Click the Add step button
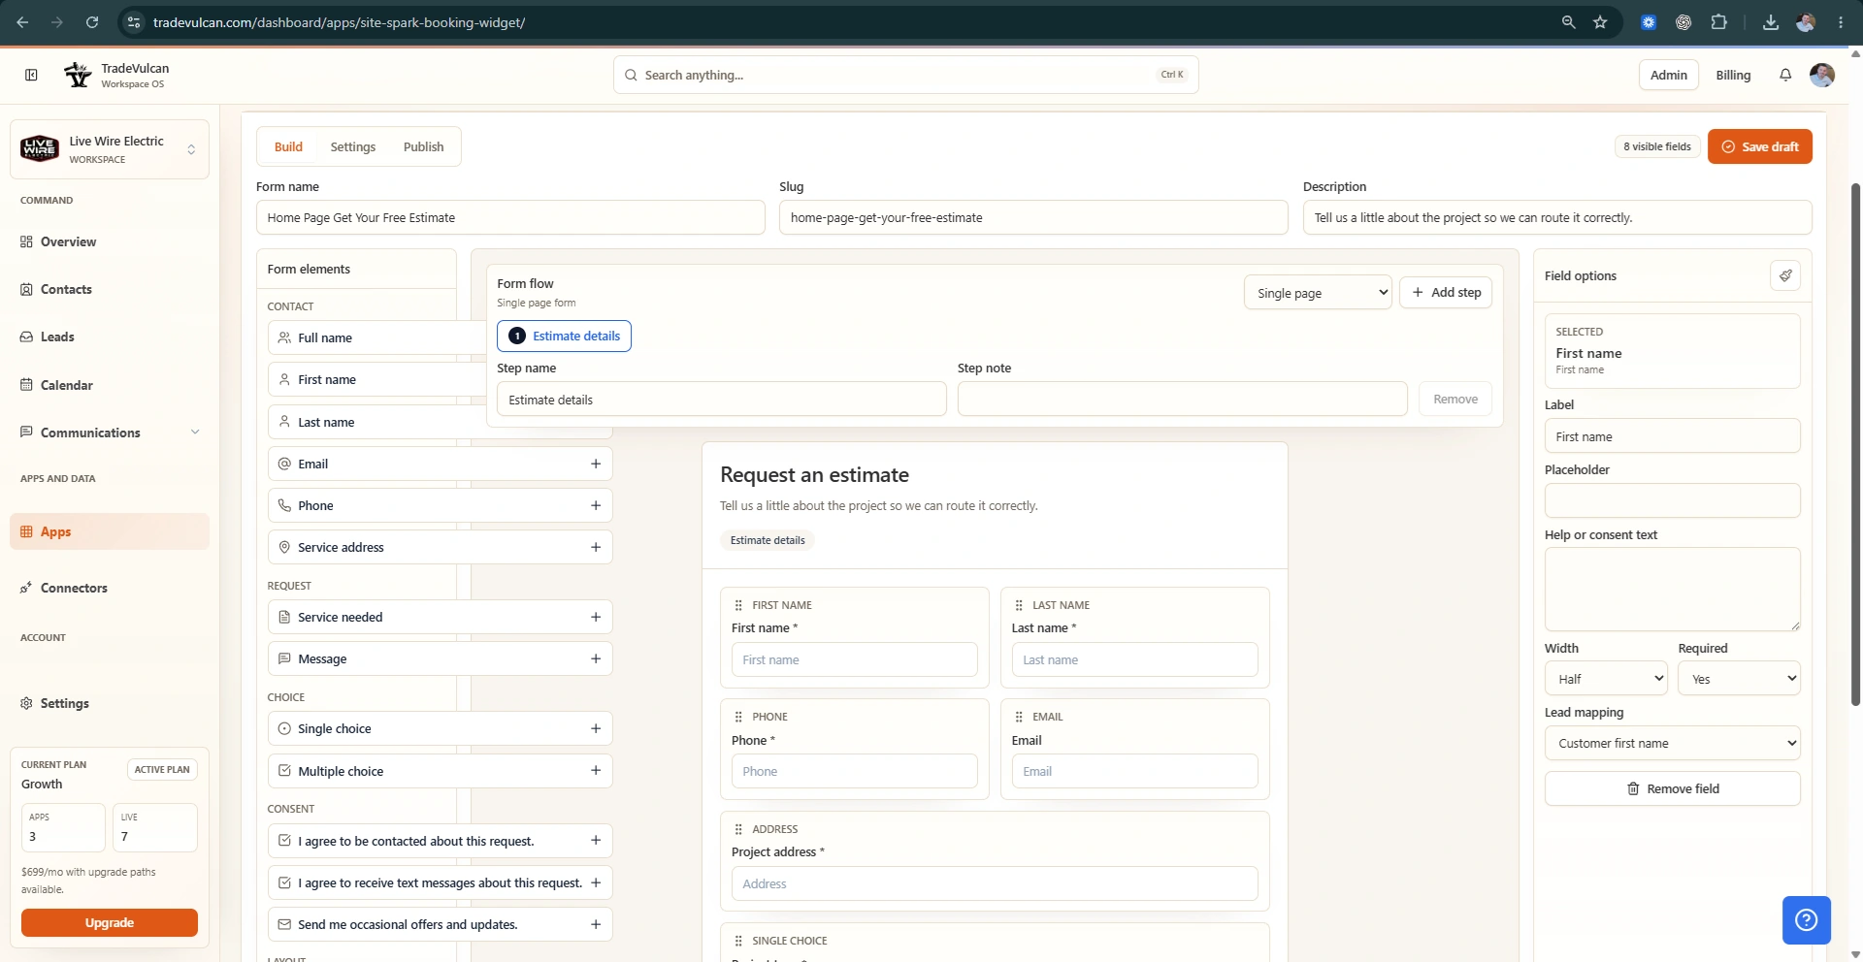This screenshot has height=962, width=1863. click(x=1446, y=293)
